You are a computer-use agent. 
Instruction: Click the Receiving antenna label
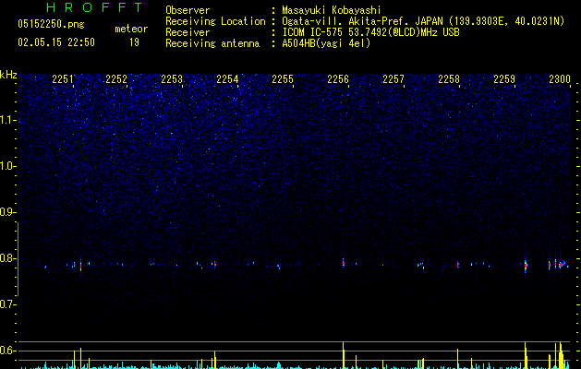tap(212, 43)
